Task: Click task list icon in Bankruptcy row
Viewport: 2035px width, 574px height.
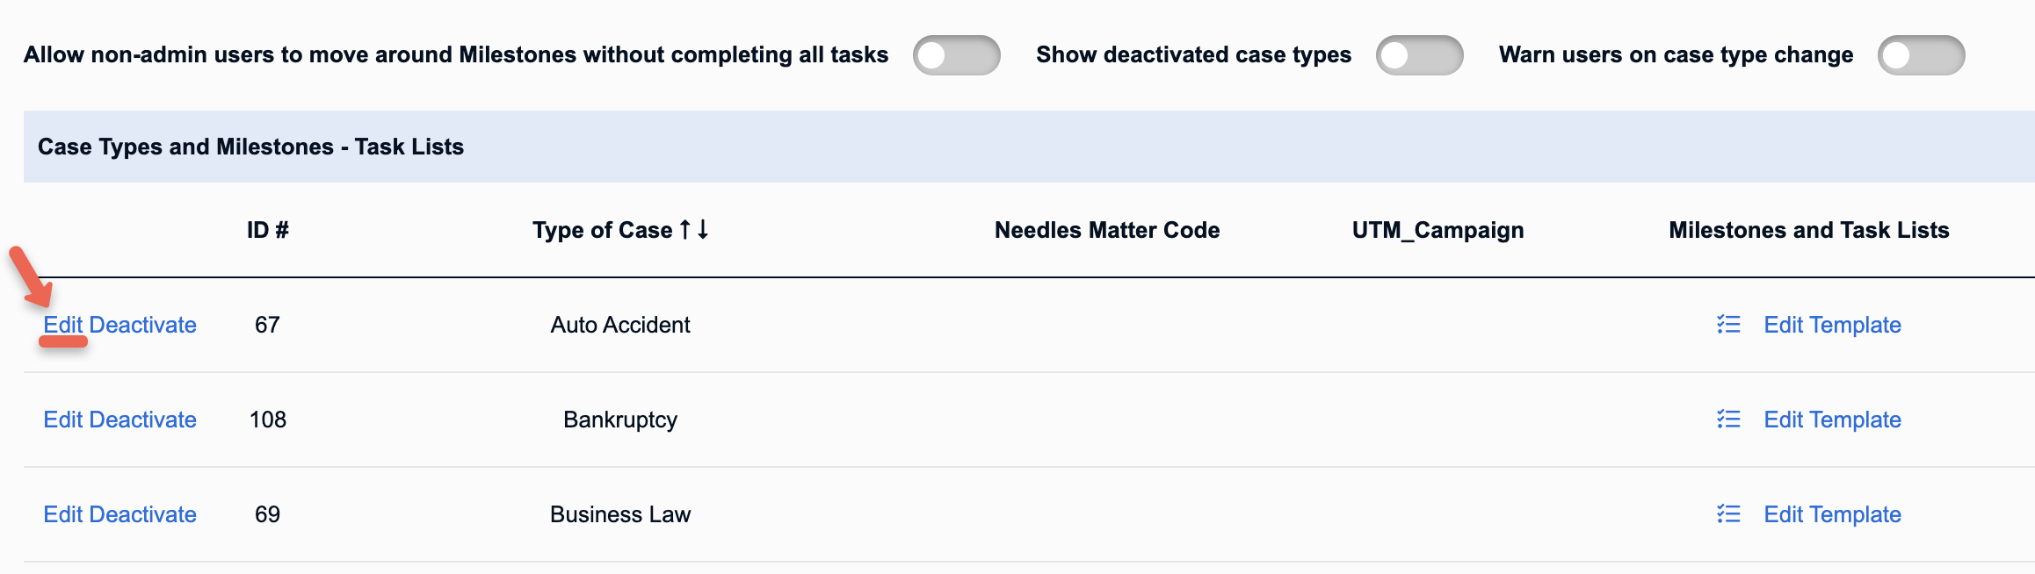Action: pyautogui.click(x=1728, y=420)
